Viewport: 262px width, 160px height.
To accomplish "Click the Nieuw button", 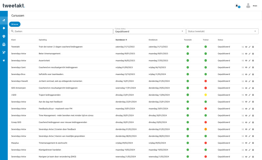I will point(15,24).
